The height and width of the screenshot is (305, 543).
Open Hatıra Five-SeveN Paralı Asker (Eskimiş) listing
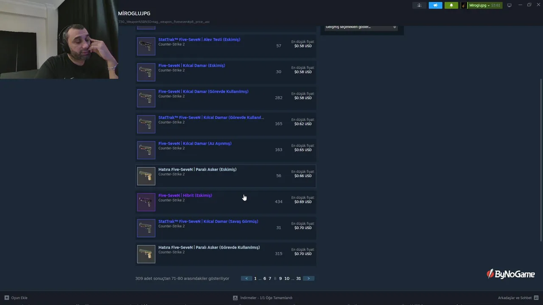point(197,169)
